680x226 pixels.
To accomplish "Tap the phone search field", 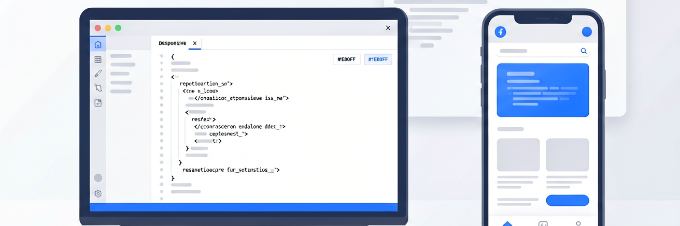I will coord(543,51).
